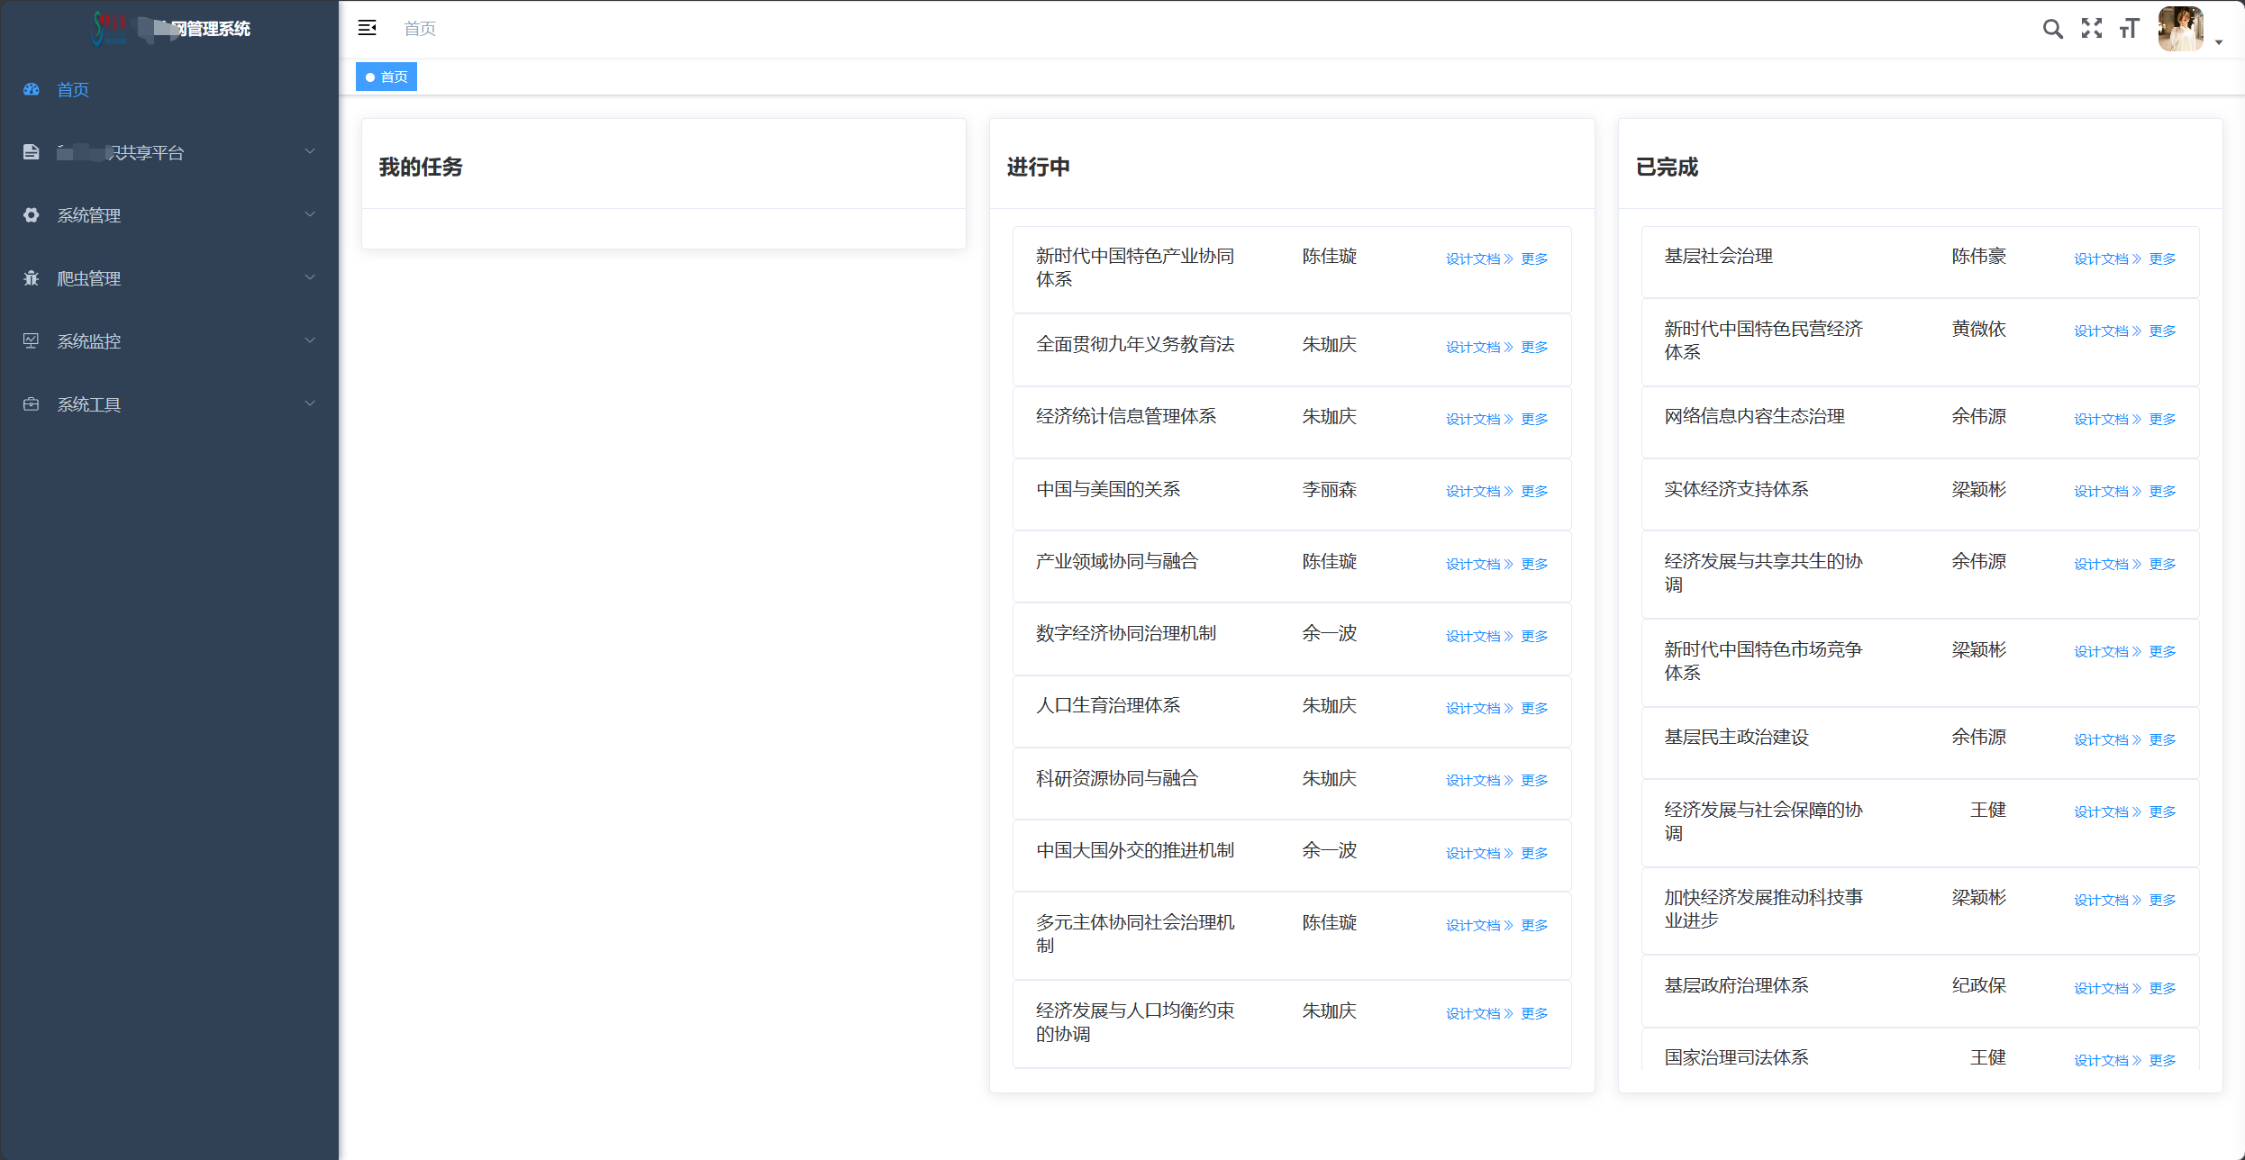Open 设计文档 for 经济统计信息管理体系

(x=1479, y=419)
